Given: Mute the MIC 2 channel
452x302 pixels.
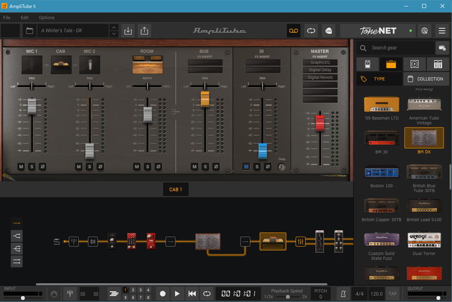Looking at the screenshot, I should click(79, 166).
